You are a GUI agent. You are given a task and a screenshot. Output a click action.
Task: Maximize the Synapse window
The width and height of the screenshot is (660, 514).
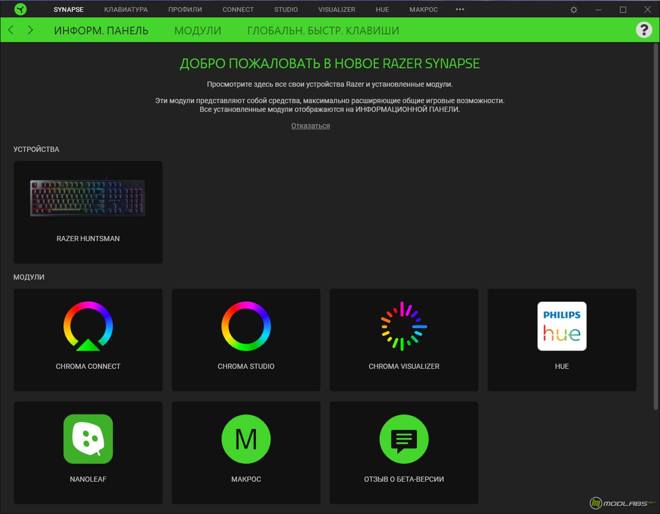[x=623, y=10]
